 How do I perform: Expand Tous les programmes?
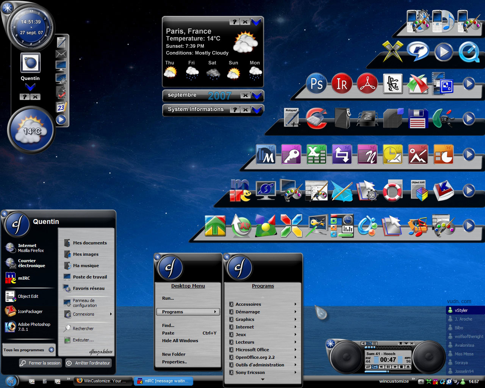tap(29, 350)
